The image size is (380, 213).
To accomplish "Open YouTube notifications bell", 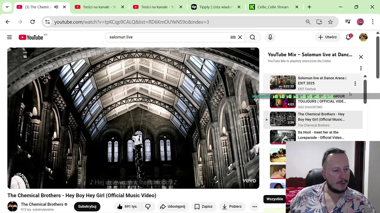I will click(349, 37).
